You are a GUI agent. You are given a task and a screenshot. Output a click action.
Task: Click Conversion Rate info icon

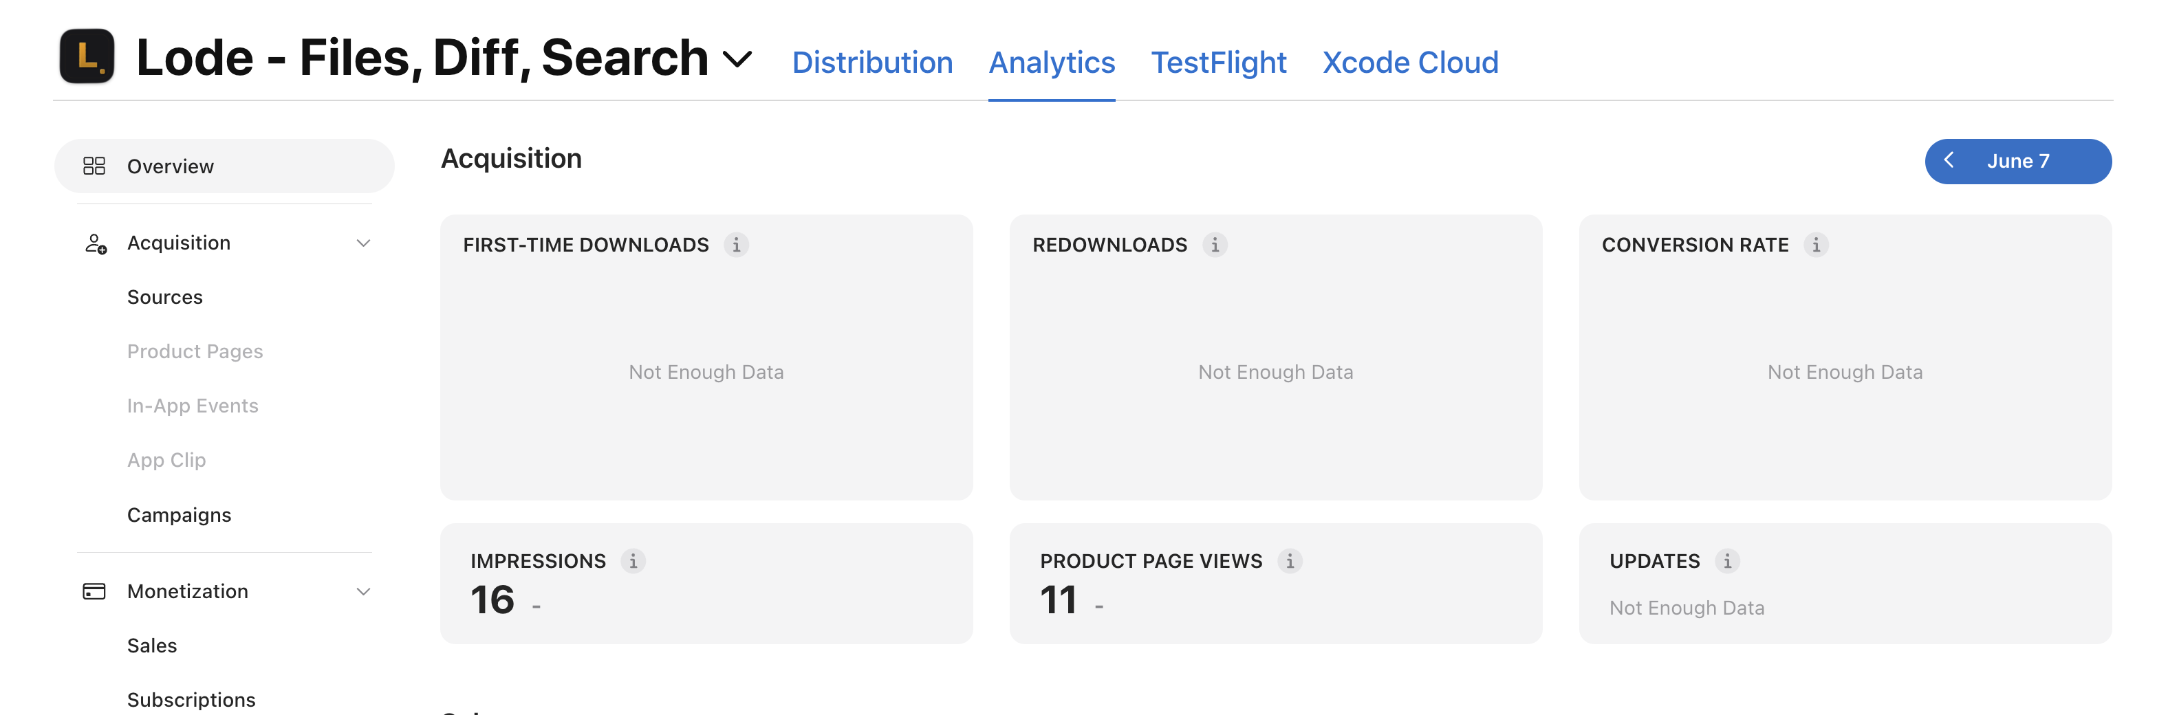tap(1815, 245)
